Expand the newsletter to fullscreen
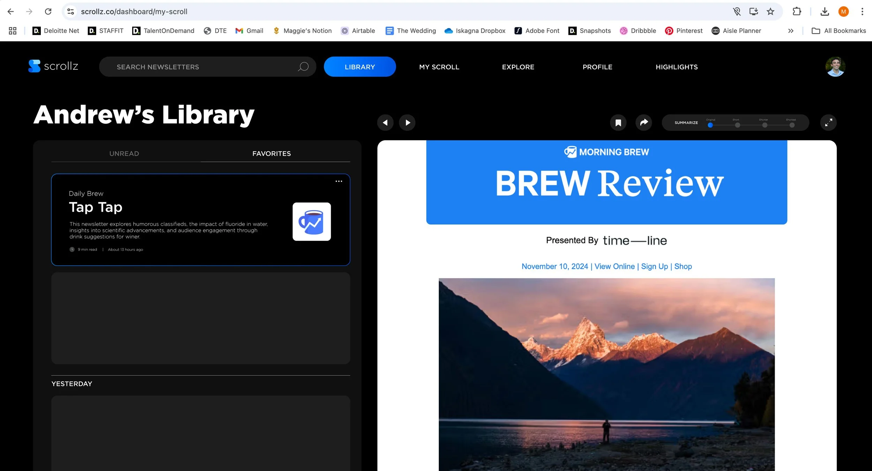The image size is (872, 471). 828,123
